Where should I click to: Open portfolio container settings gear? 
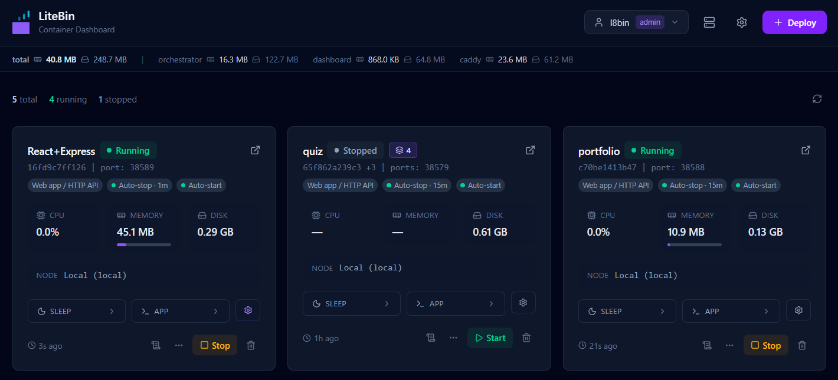point(798,310)
